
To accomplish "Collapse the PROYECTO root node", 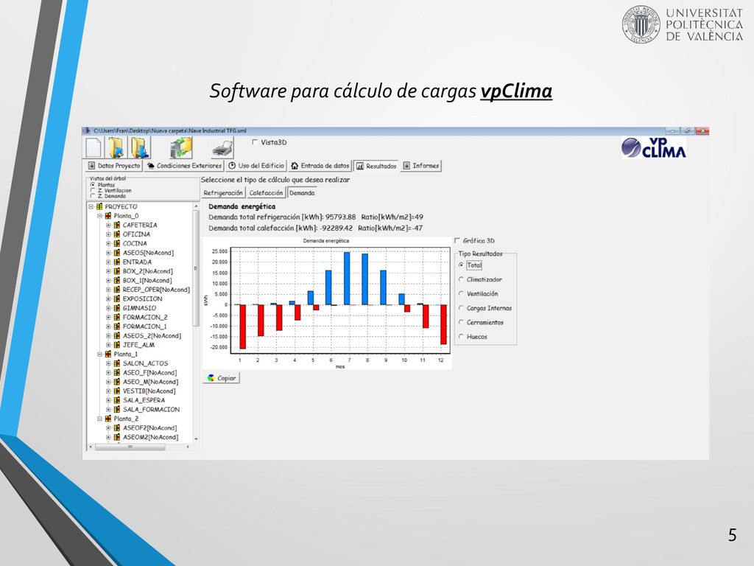I will tap(91, 206).
